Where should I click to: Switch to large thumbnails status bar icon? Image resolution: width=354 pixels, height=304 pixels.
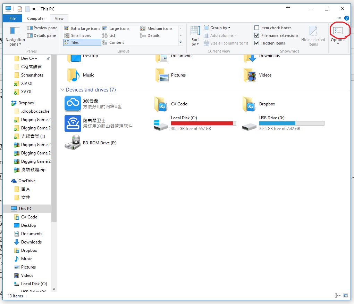(345, 296)
